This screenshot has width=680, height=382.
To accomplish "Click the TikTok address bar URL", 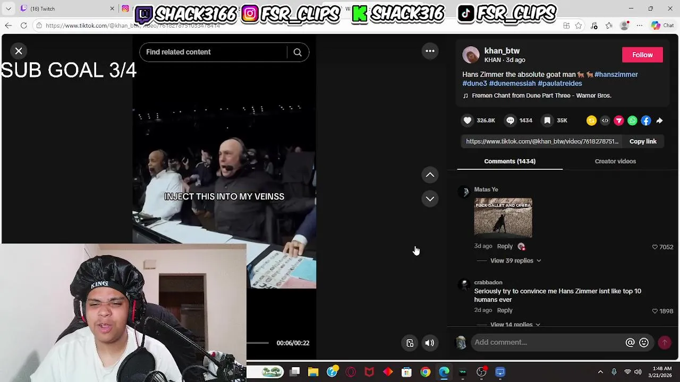I will [x=133, y=25].
